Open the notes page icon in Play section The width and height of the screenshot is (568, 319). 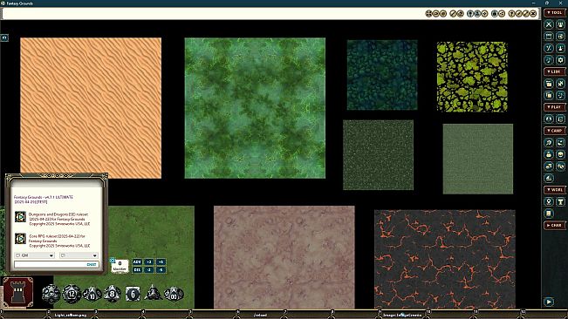point(561,119)
